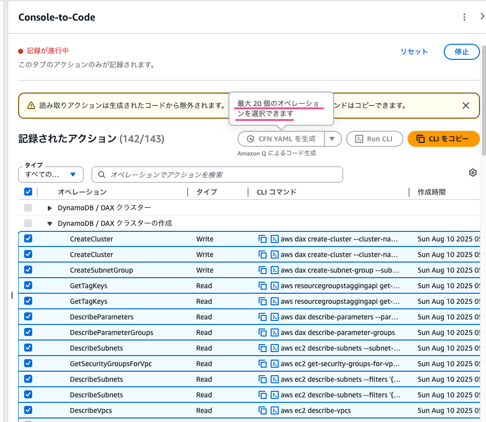486x422 pixels.
Task: Stop recording with 停止 button
Action: coord(461,52)
